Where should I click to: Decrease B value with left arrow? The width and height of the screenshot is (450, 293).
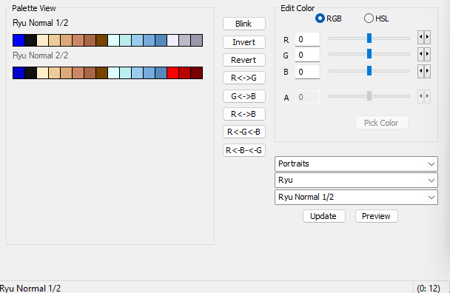[420, 71]
